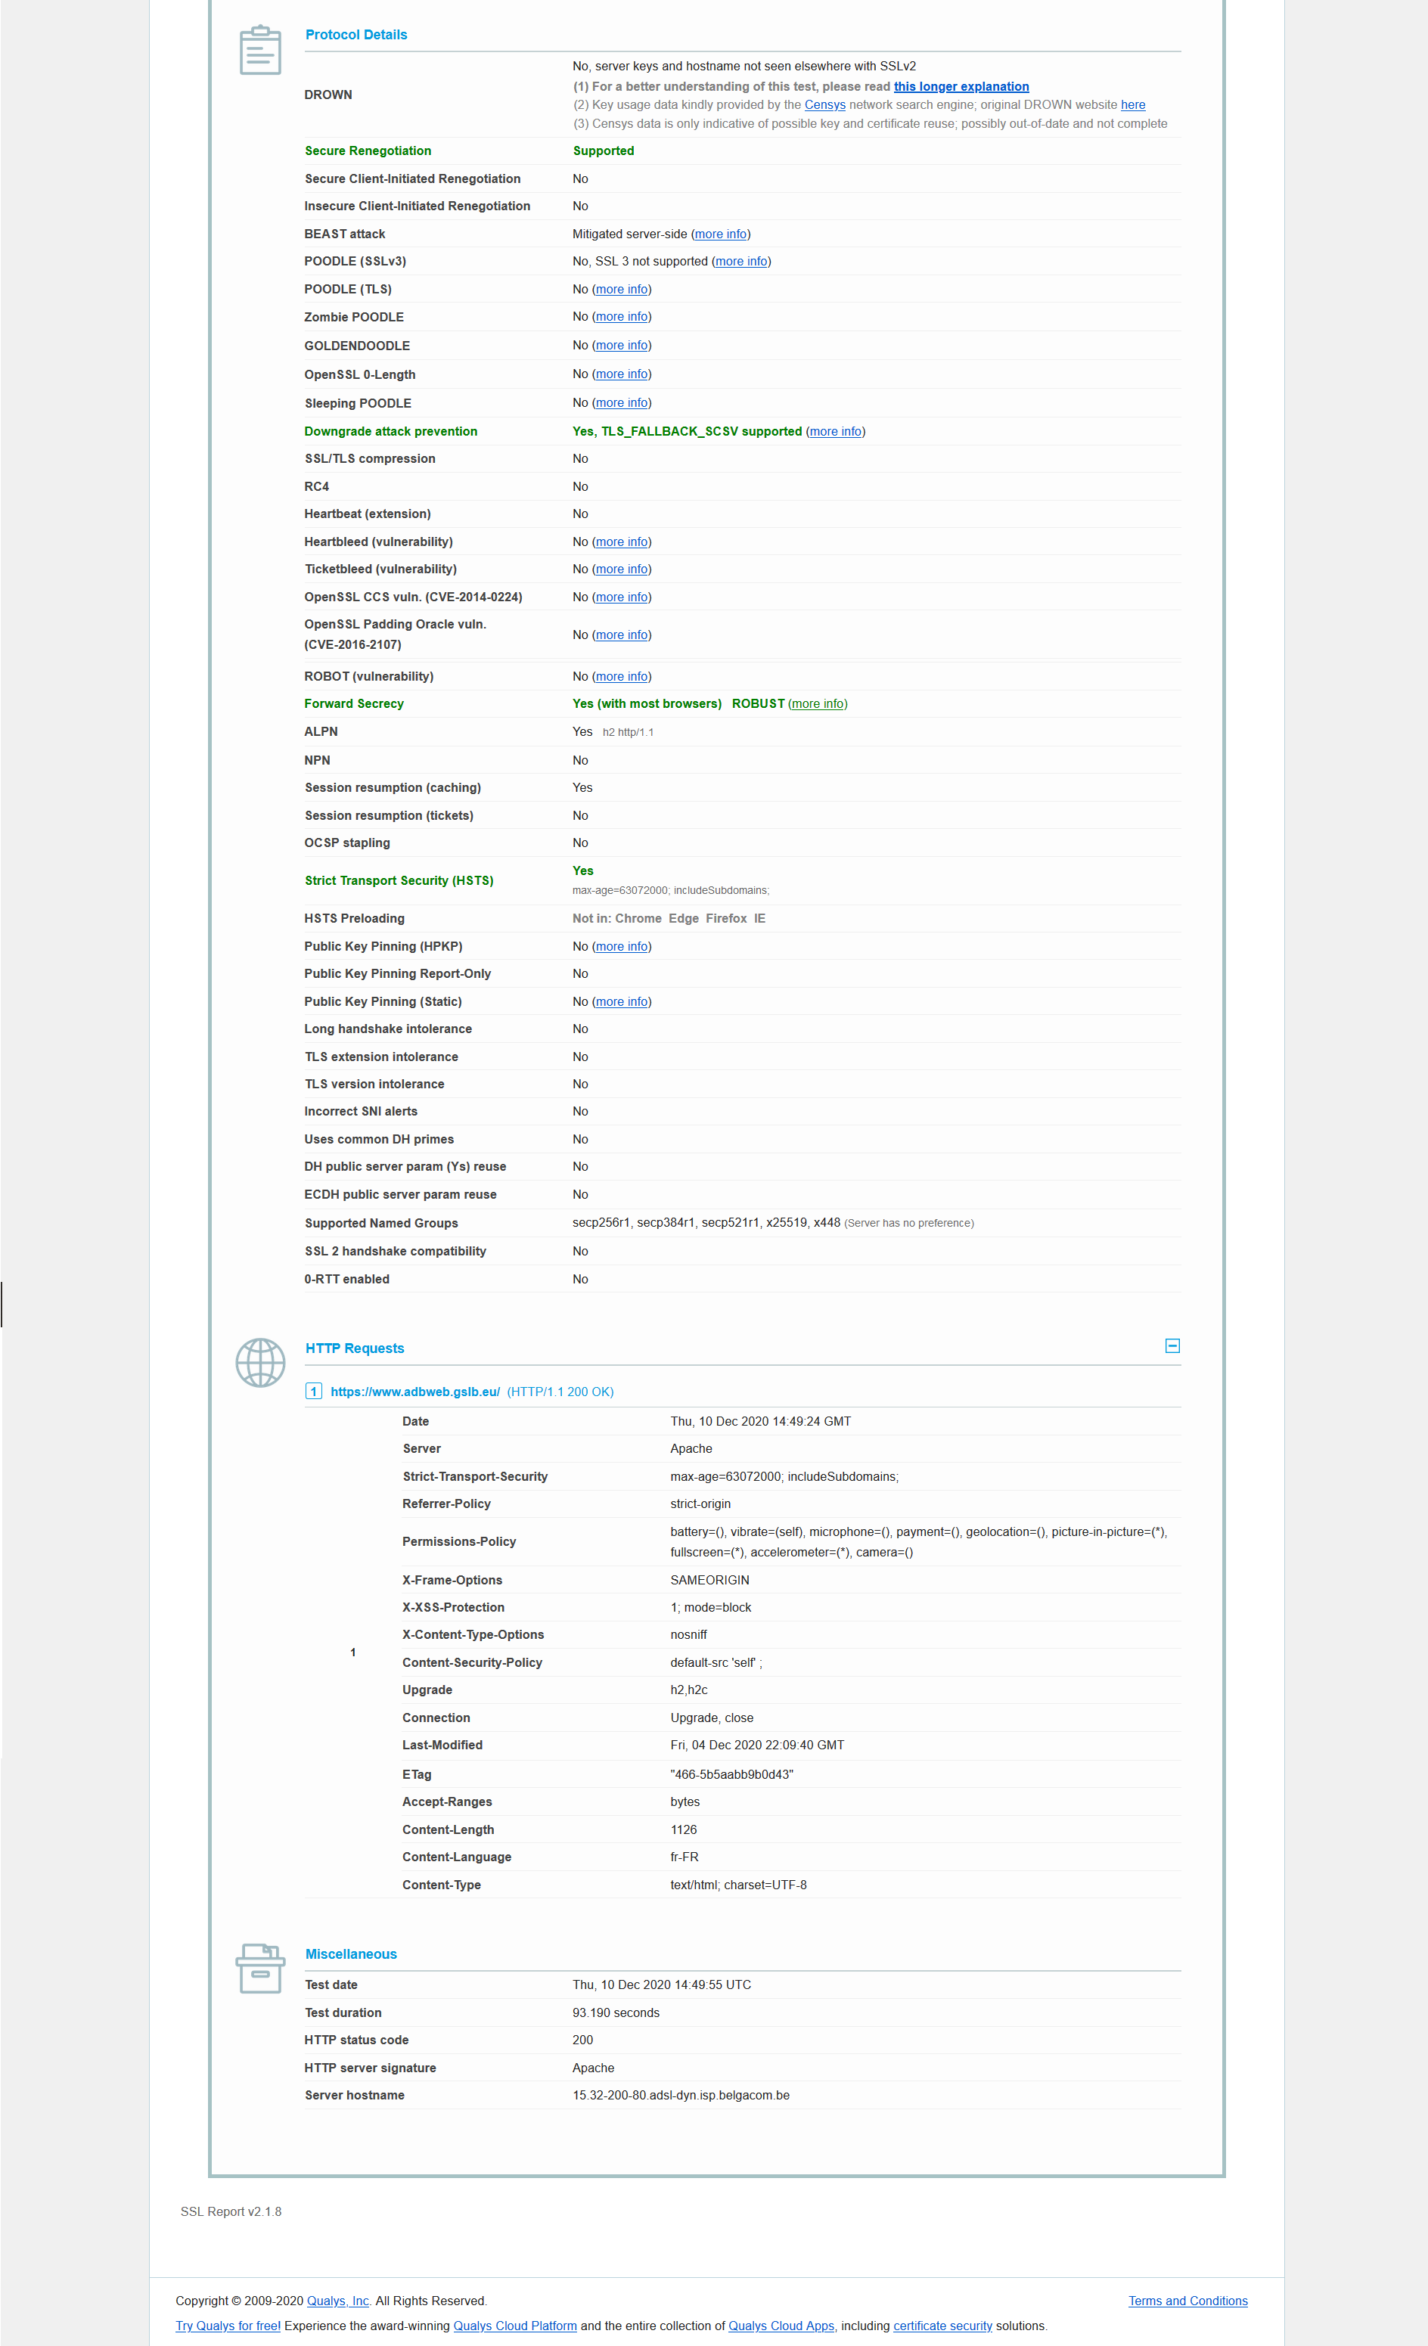
Task: Open more info for Public Key Pinning (HPKP)
Action: coord(622,946)
